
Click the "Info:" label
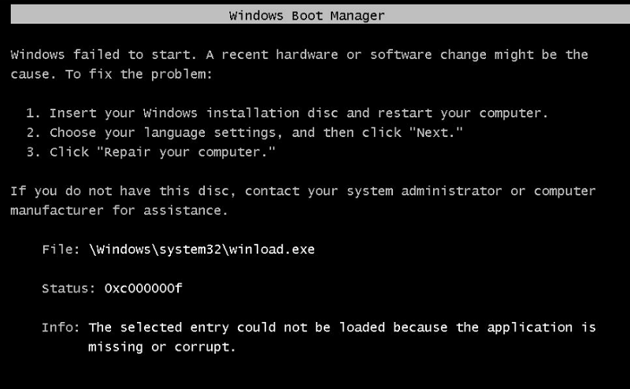click(x=61, y=327)
